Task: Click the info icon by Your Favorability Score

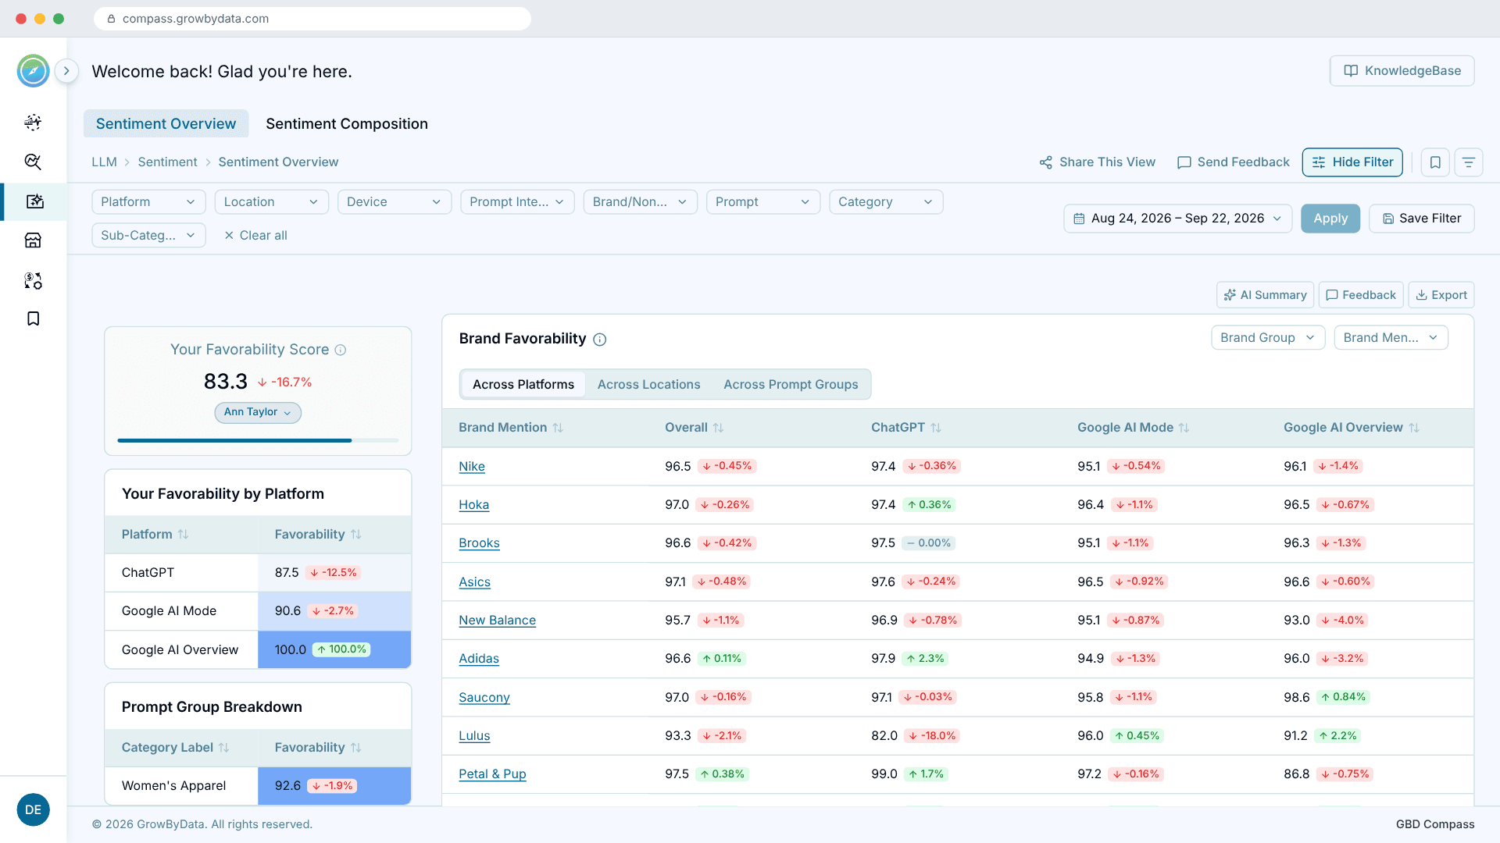Action: [341, 350]
